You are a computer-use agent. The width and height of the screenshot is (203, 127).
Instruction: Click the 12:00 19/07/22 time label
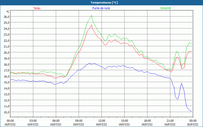pos(102,123)
